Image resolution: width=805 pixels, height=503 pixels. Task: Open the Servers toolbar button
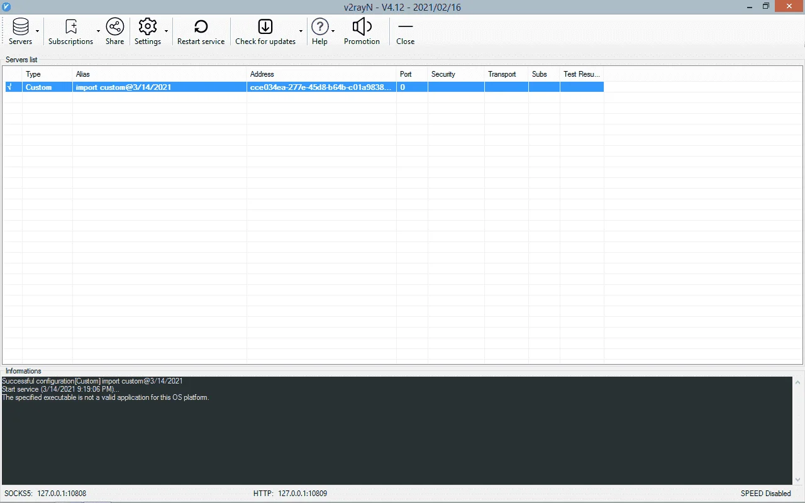21,31
